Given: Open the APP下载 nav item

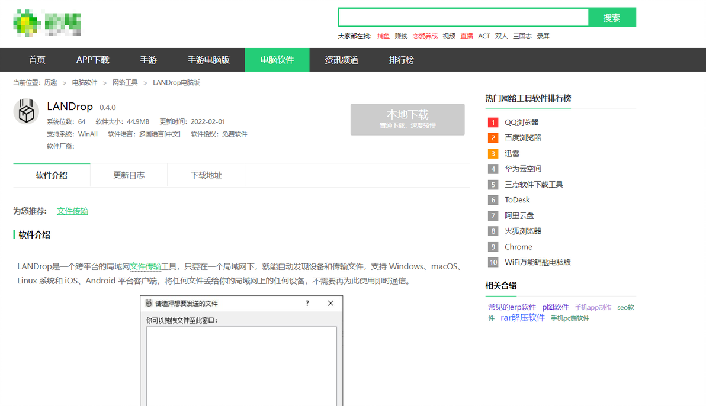Looking at the screenshot, I should [93, 60].
